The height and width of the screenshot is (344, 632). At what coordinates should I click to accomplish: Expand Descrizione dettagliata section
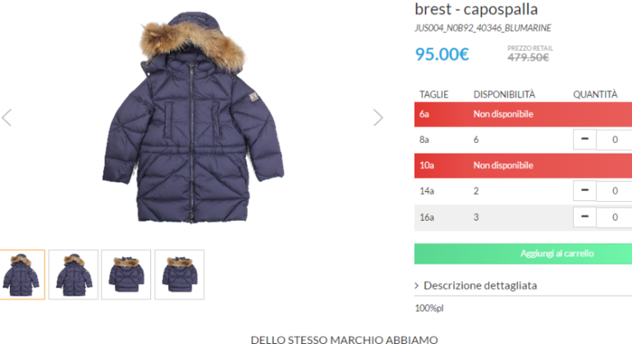click(x=480, y=286)
